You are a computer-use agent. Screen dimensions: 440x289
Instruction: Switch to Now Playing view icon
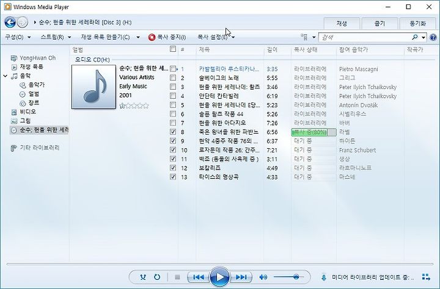point(426,277)
